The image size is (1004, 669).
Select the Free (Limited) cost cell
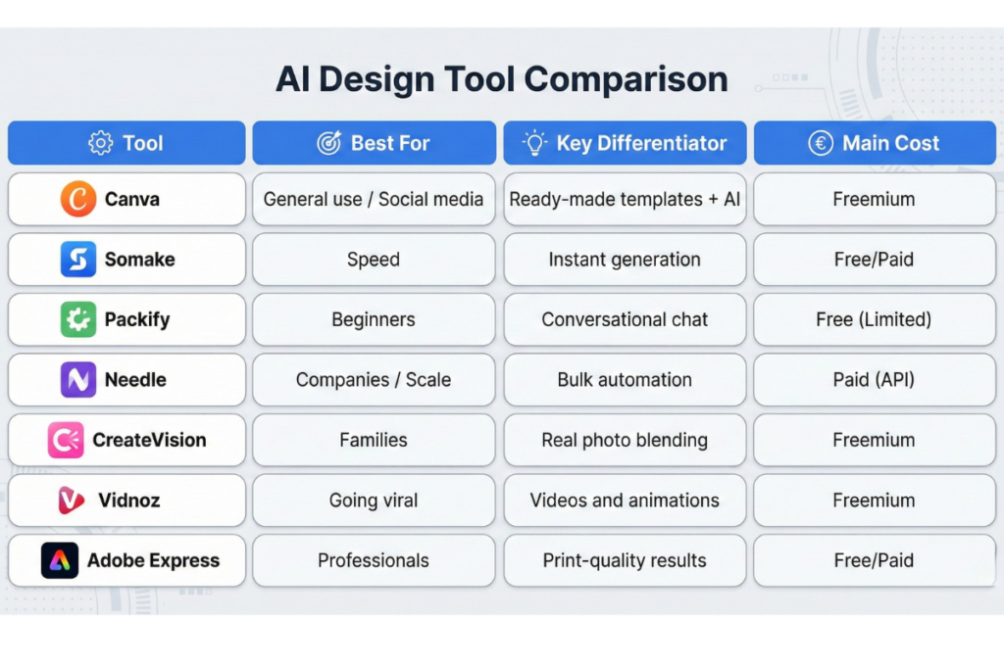(x=874, y=319)
